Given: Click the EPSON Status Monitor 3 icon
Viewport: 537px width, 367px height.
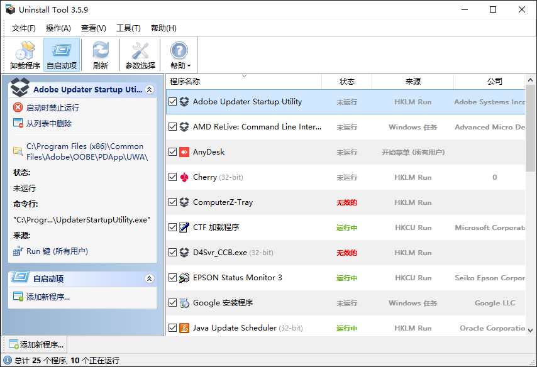Looking at the screenshot, I should (184, 278).
